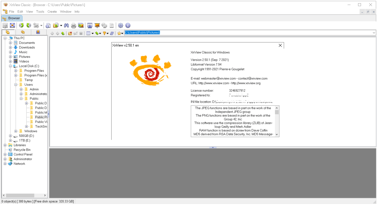Click the binoculars search icon
The image size is (377, 205).
[66, 26]
